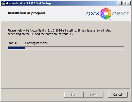Click the "AxxonNext v.3.1.0.1094 Setup" title bar text
Screen dimensions: 132x102
28,3
